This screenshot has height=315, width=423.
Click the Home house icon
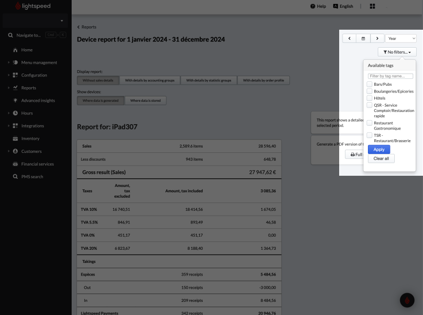click(x=16, y=50)
